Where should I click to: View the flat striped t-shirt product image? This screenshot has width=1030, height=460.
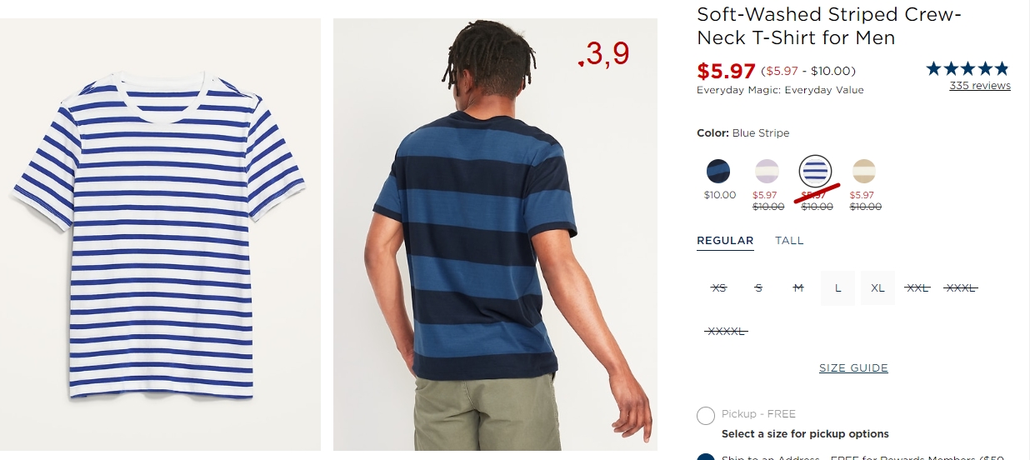click(x=160, y=235)
